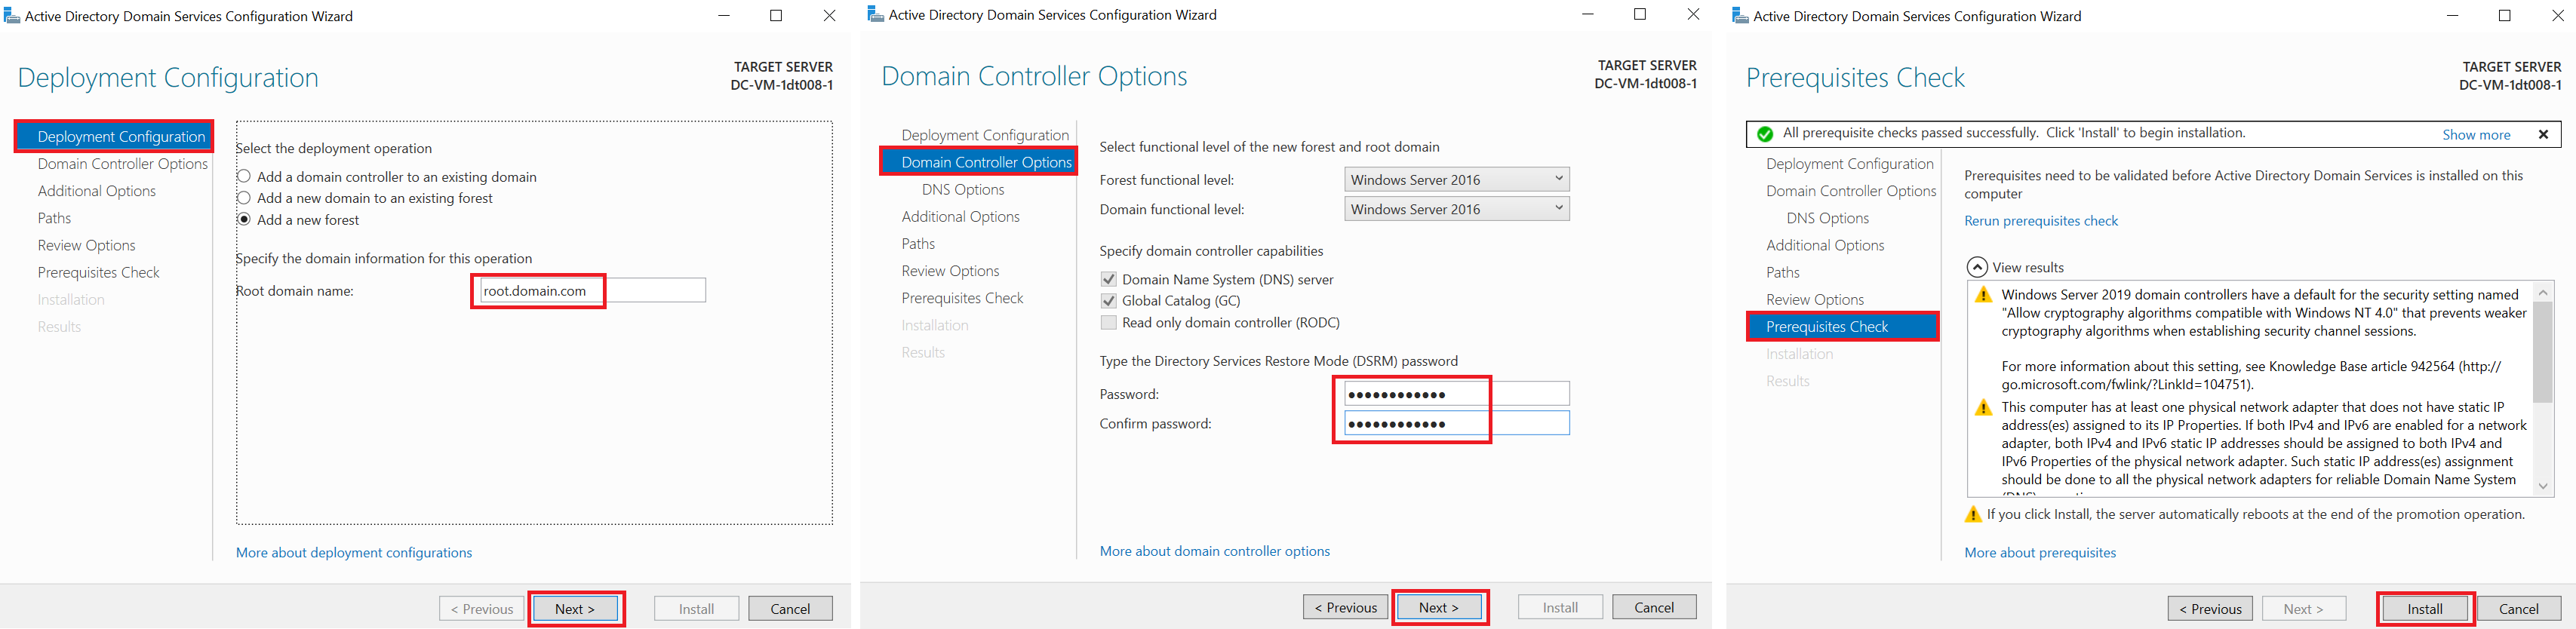Click Install in Prerequisites Check window
2576x629 pixels.
[x=2425, y=608]
